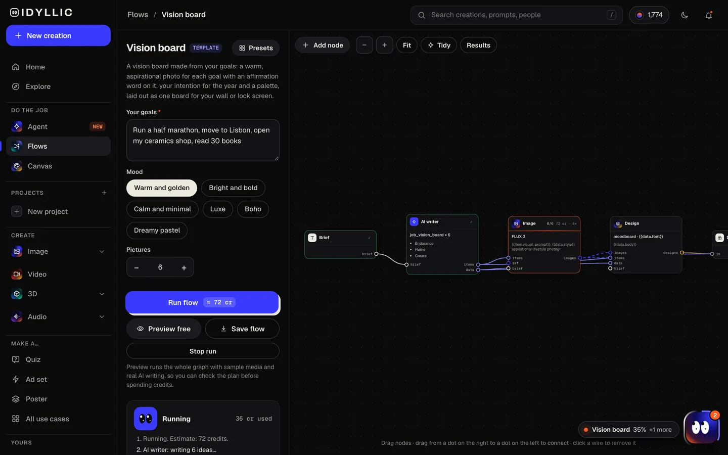This screenshot has width=728, height=455.
Task: Open the Home page
Action: coord(58,67)
